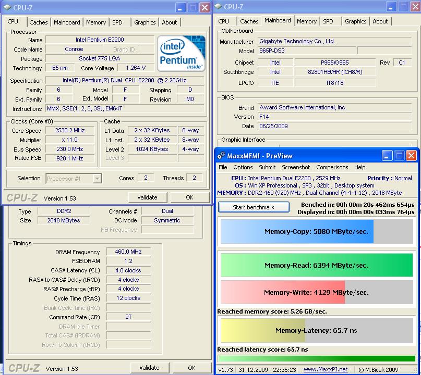
Task: Open the Help menu in MaxxMEM
Action: (x=359, y=167)
